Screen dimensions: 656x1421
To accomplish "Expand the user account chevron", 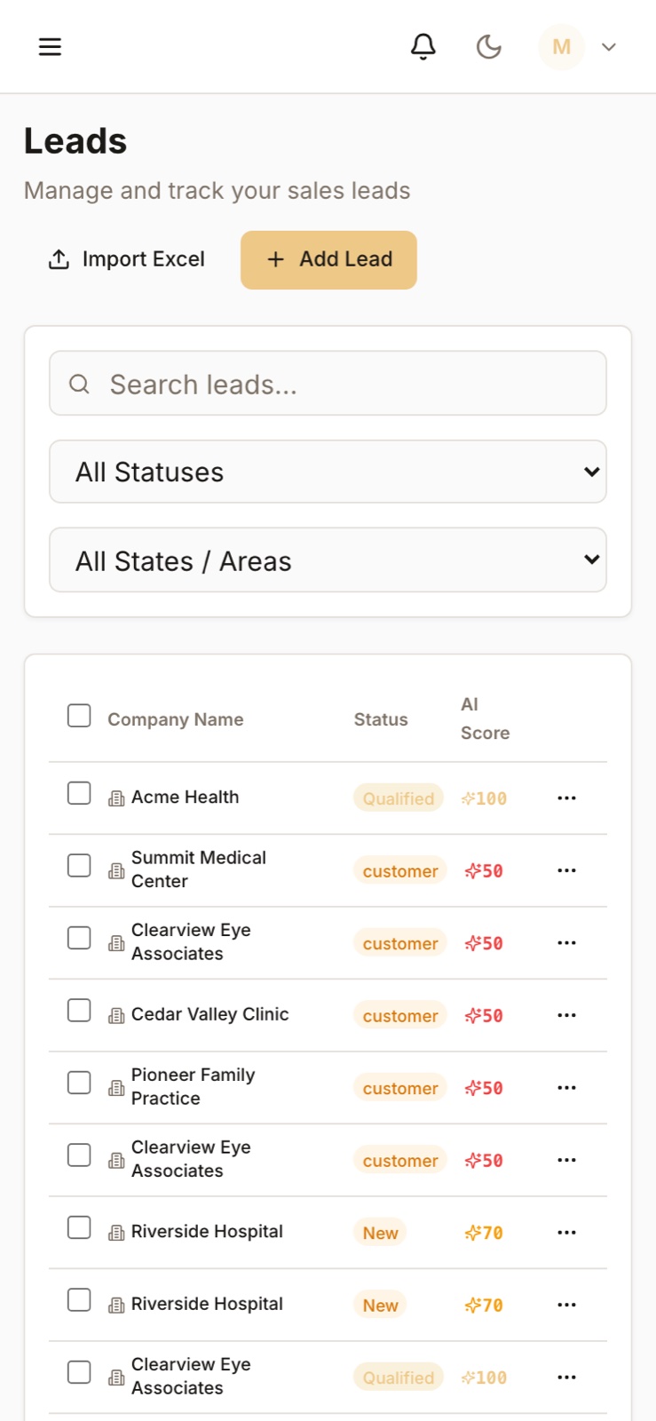I will point(609,47).
